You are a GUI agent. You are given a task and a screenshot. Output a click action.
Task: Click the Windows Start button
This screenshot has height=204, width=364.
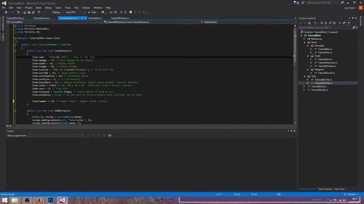pos(5,200)
